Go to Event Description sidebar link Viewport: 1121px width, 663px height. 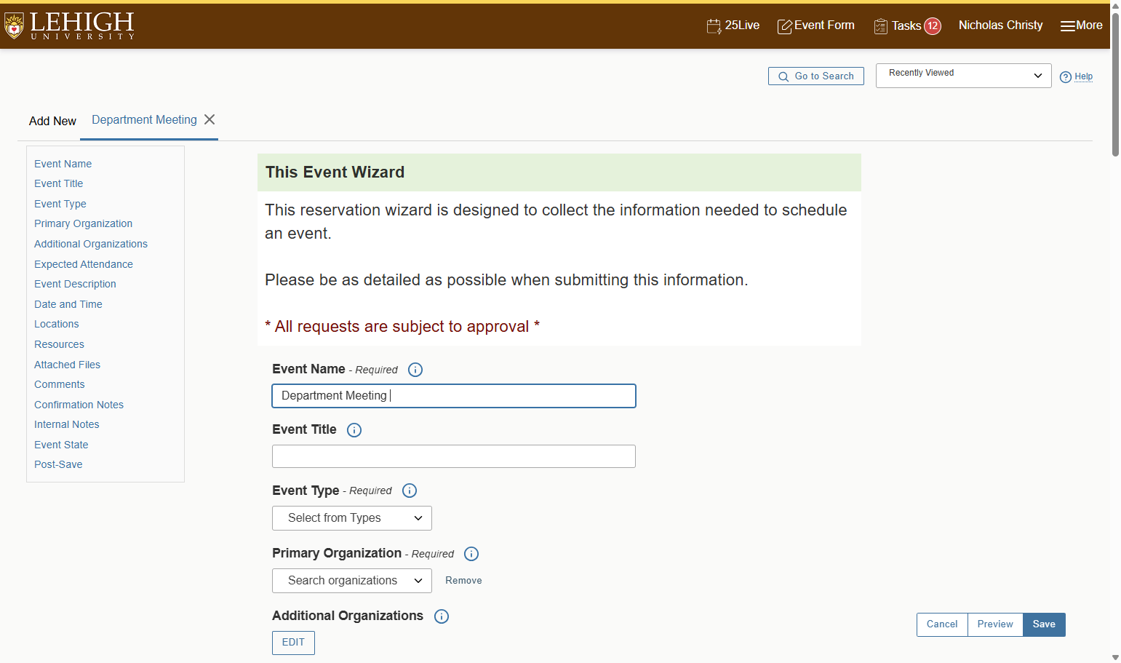[x=75, y=284]
